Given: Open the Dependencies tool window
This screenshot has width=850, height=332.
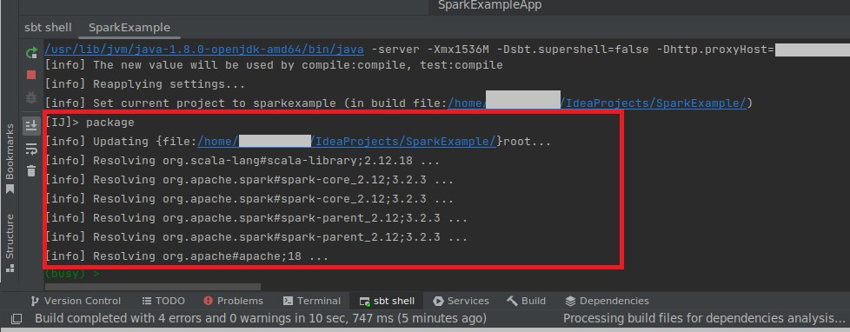Looking at the screenshot, I should [x=607, y=301].
